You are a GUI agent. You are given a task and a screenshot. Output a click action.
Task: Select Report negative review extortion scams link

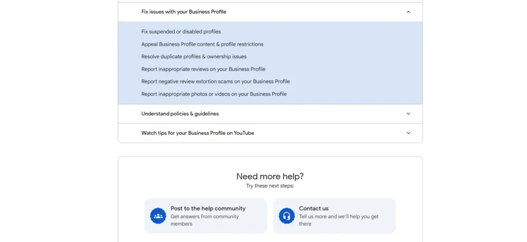coord(215,81)
